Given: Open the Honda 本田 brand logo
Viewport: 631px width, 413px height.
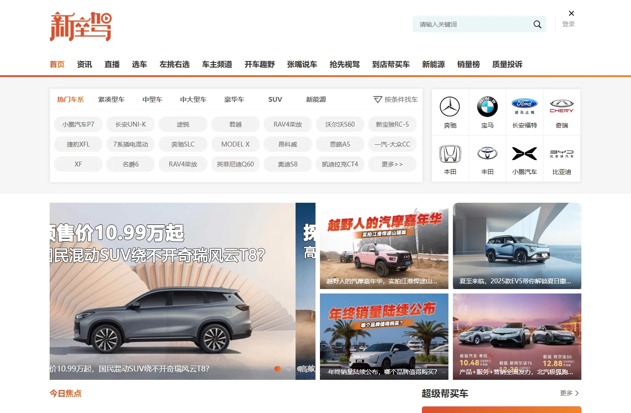Looking at the screenshot, I should tap(450, 153).
